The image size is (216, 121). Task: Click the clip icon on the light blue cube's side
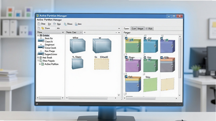[x=155, y=46]
